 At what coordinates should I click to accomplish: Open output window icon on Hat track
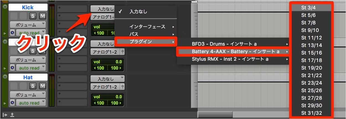[123, 87]
